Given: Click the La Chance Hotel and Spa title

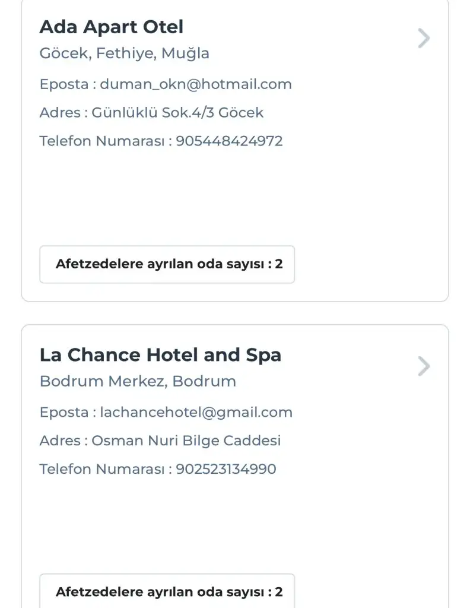Looking at the screenshot, I should click(160, 355).
